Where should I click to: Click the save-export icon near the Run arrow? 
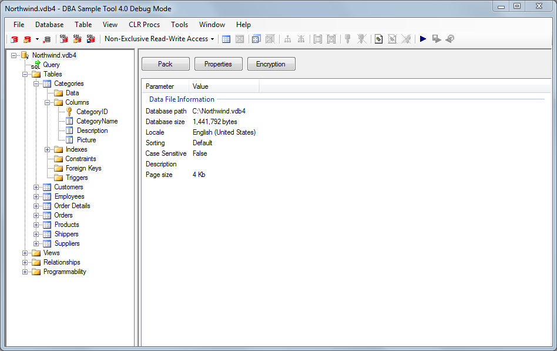pyautogui.click(x=437, y=39)
